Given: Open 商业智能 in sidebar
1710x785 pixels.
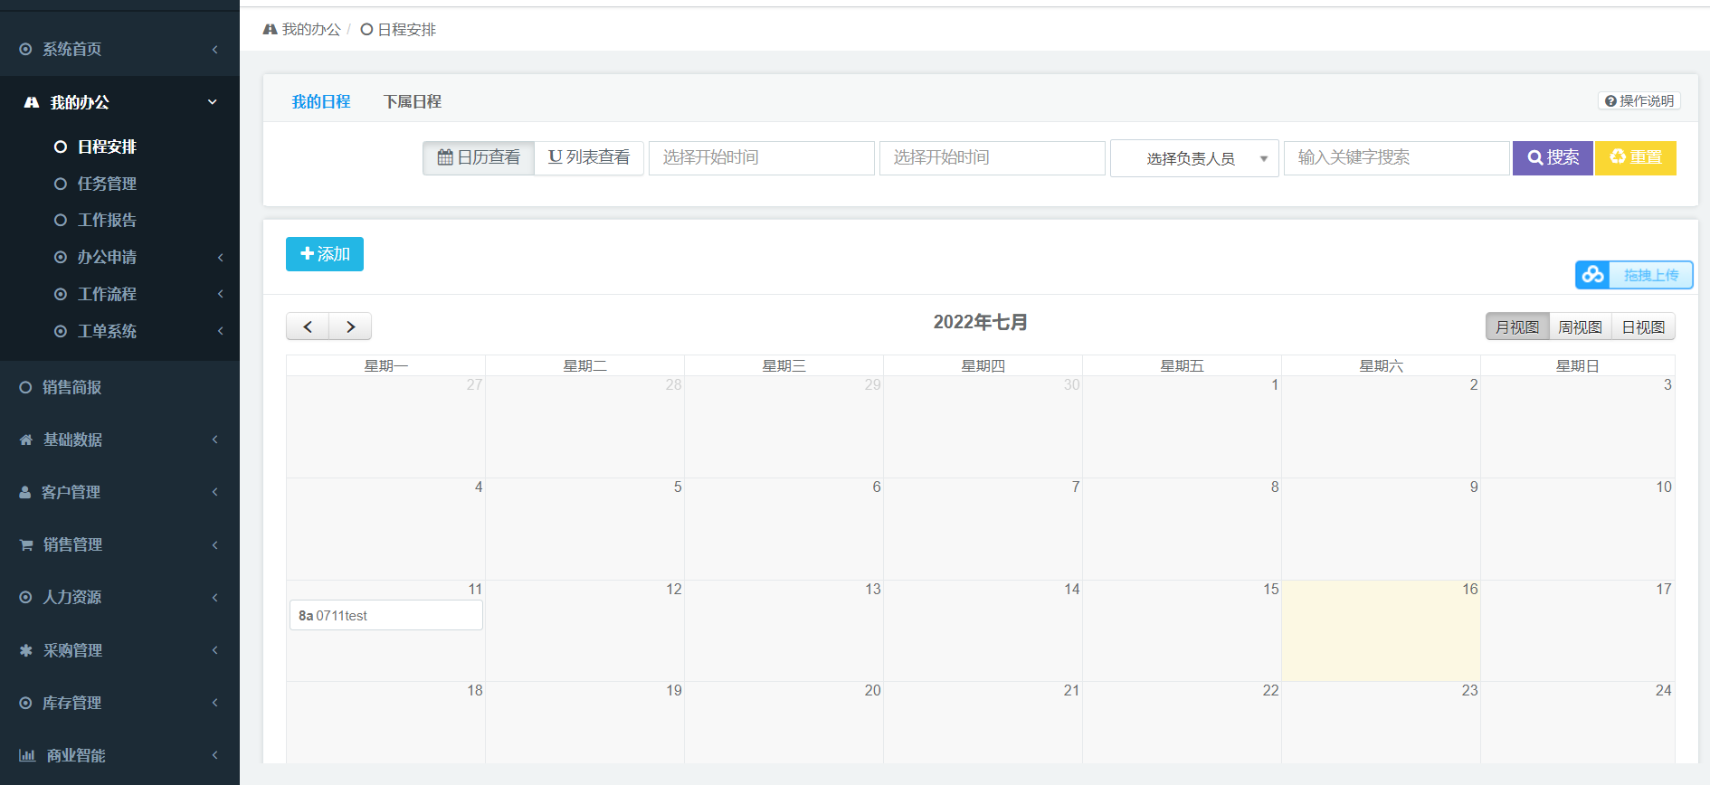Looking at the screenshot, I should click(x=76, y=755).
